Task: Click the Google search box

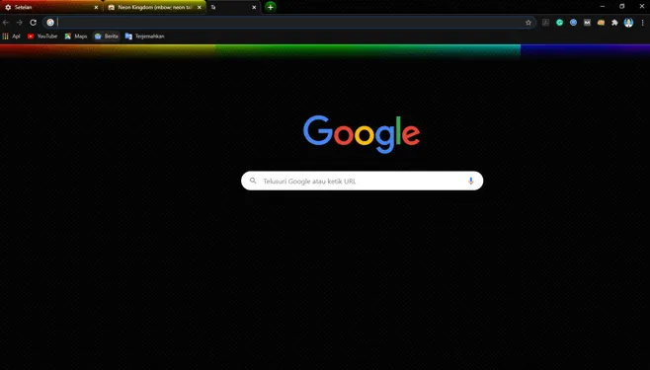Action: tap(362, 181)
